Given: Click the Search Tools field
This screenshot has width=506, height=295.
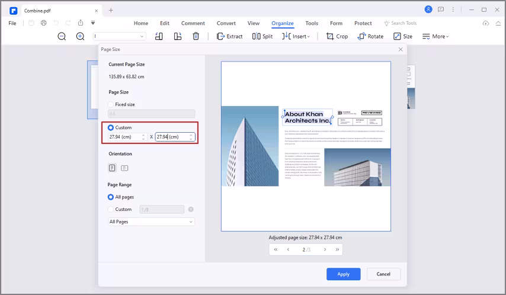Looking at the screenshot, I should point(400,23).
